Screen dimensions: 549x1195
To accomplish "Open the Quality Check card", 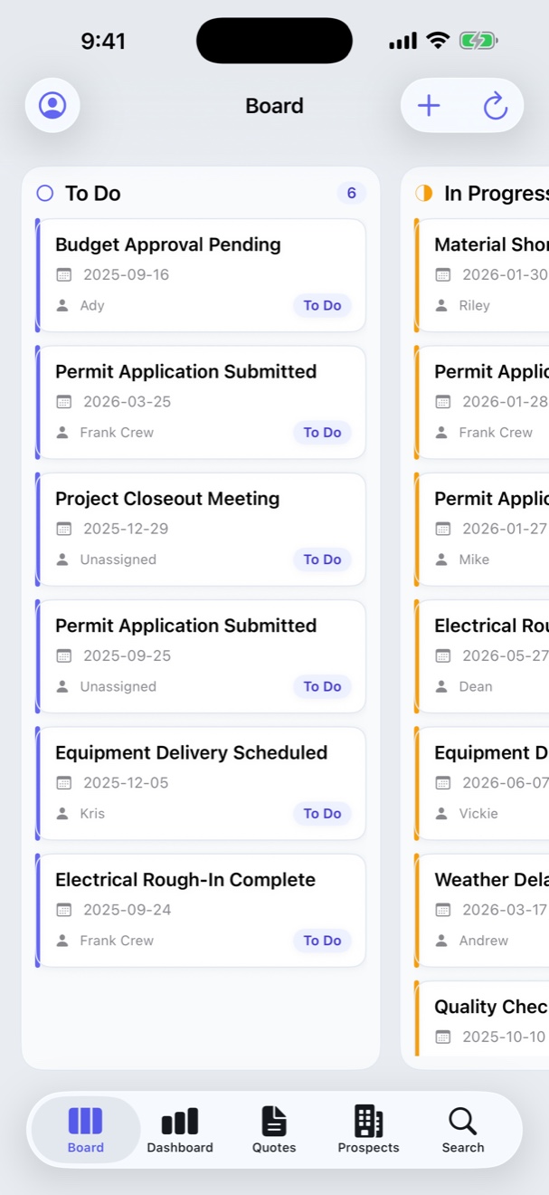I will pyautogui.click(x=482, y=1018).
